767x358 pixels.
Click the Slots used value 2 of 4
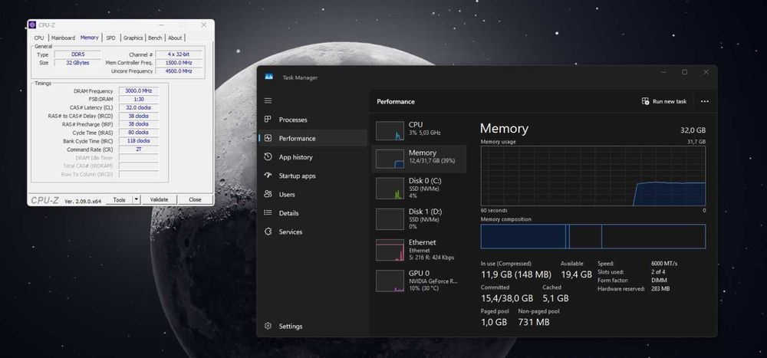pos(658,272)
